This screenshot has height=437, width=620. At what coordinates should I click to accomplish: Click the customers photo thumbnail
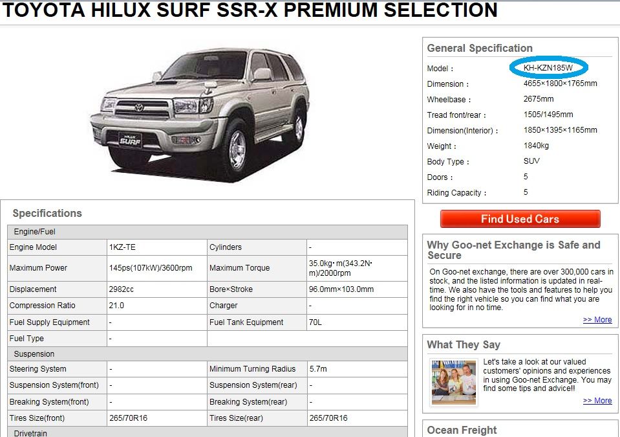tap(454, 383)
